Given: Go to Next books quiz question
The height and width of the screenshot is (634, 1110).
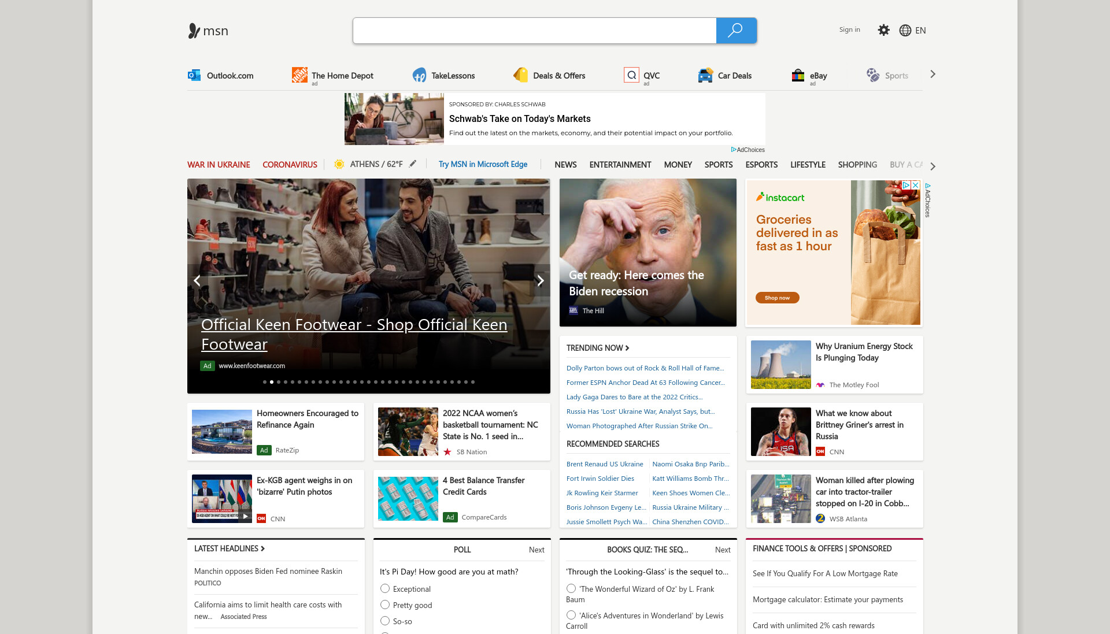Looking at the screenshot, I should click(x=723, y=550).
